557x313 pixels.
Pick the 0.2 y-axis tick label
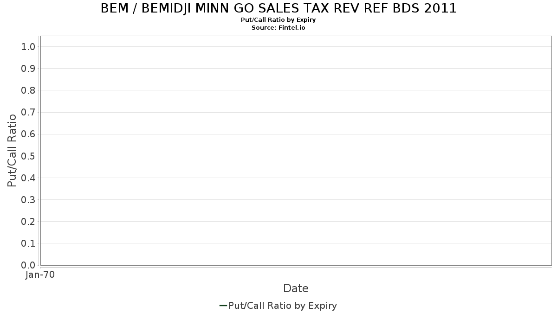coord(28,222)
